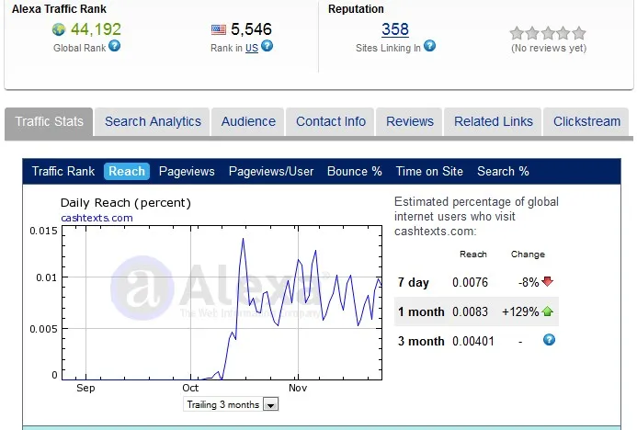This screenshot has width=637, height=430.
Task: Switch to the Related Links tab
Action: [x=494, y=121]
